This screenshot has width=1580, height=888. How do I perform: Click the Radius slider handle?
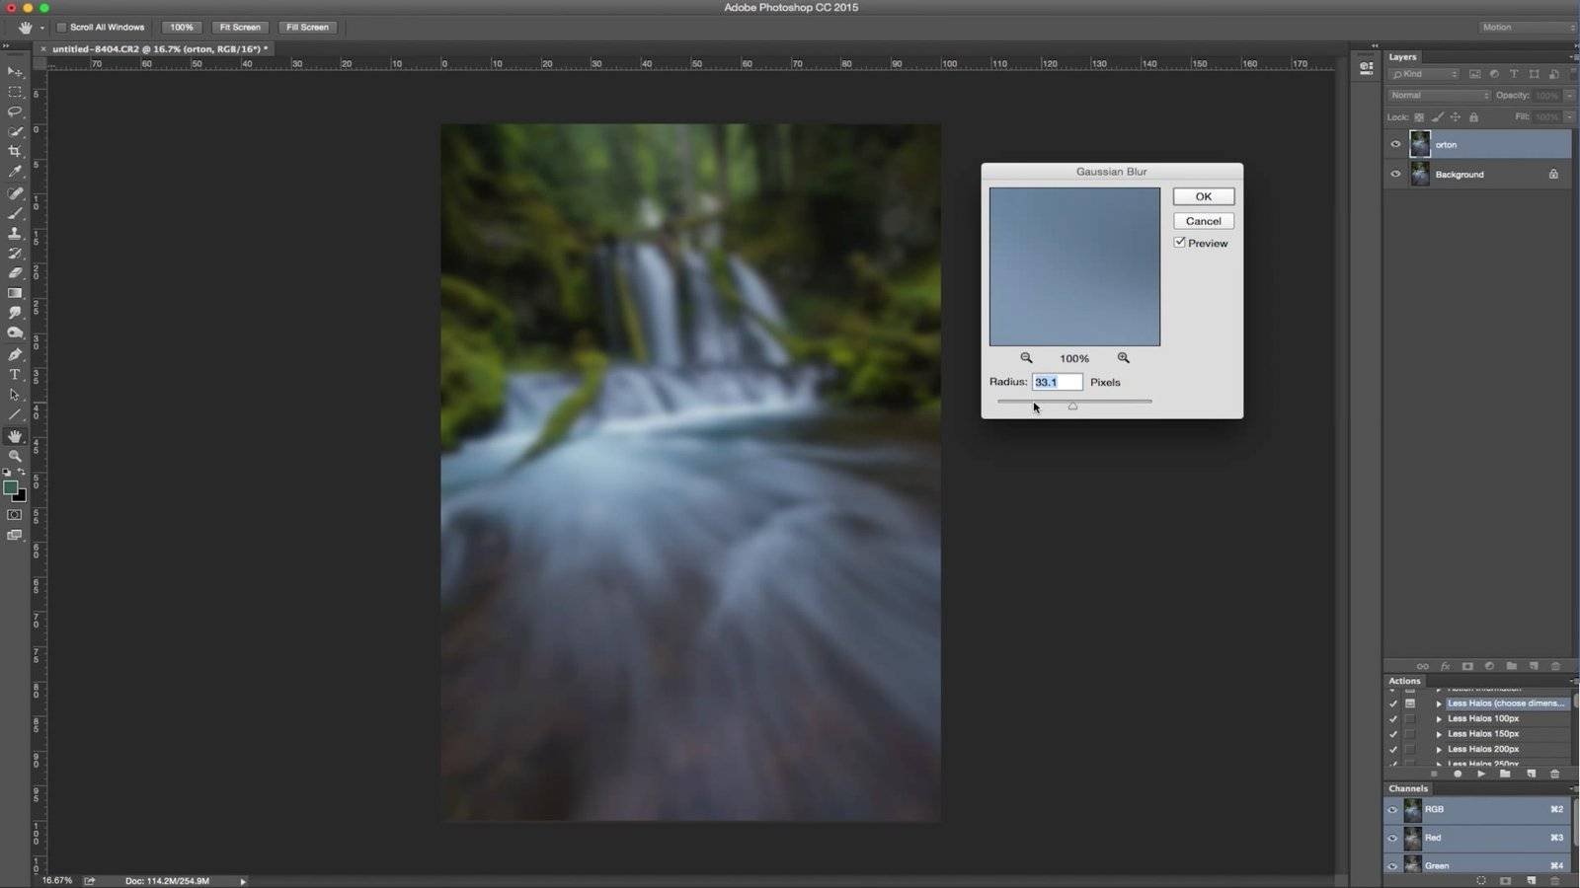(x=1072, y=407)
